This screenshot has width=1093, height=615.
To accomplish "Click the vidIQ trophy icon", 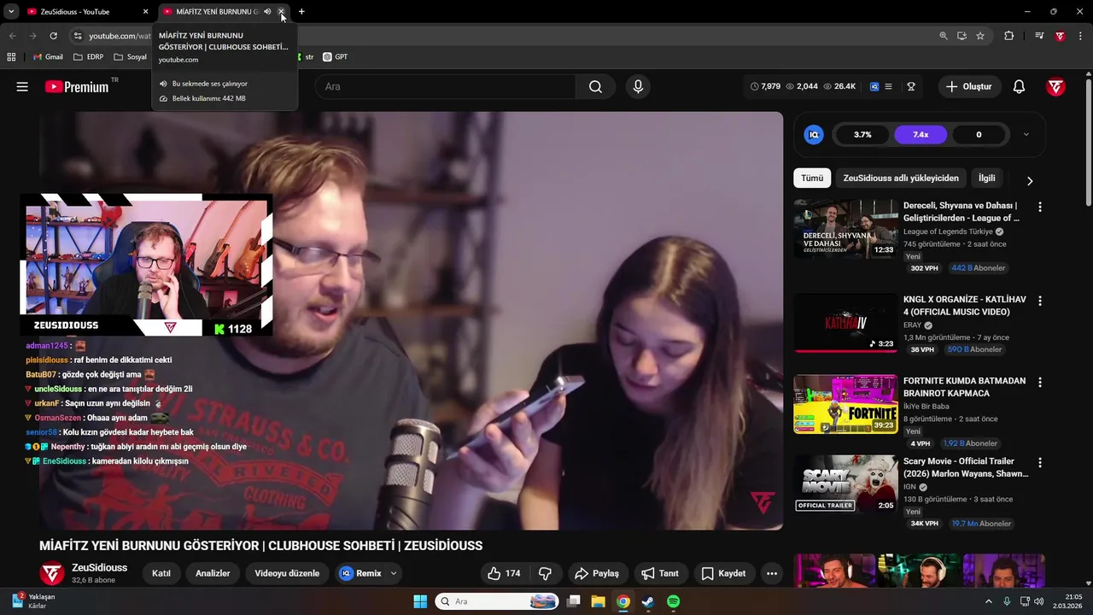I will coord(911,86).
